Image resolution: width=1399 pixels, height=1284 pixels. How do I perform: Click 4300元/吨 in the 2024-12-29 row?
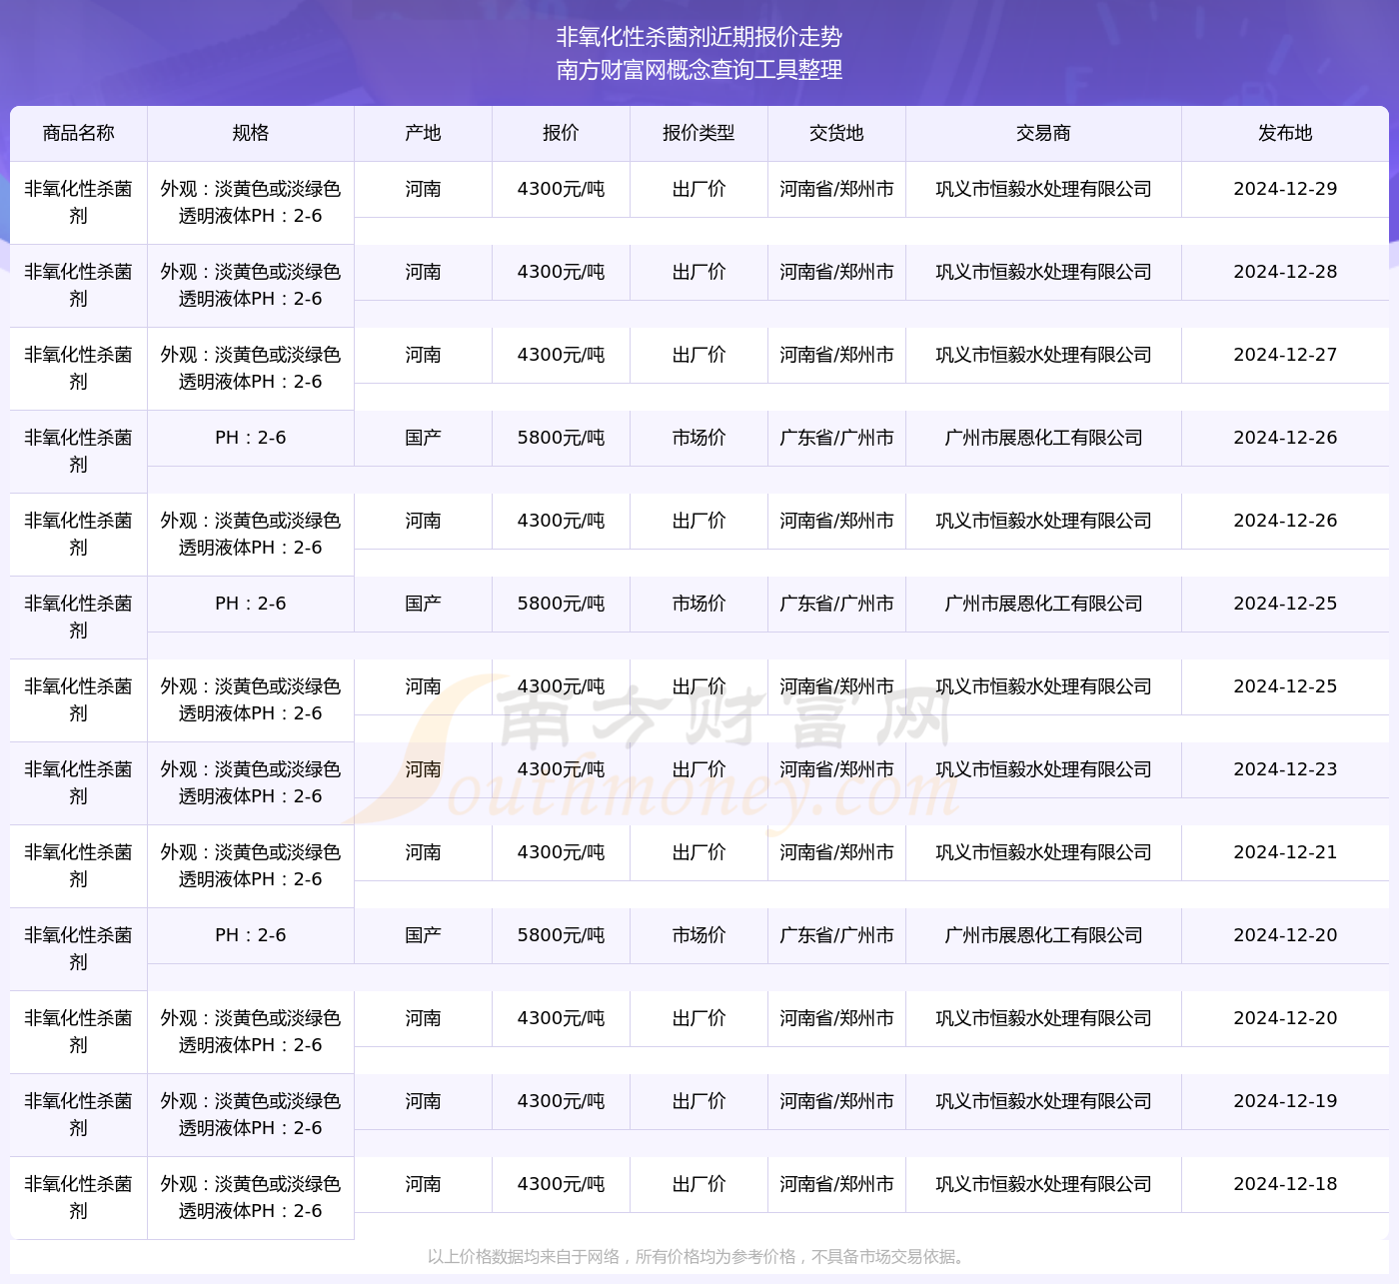click(x=561, y=189)
